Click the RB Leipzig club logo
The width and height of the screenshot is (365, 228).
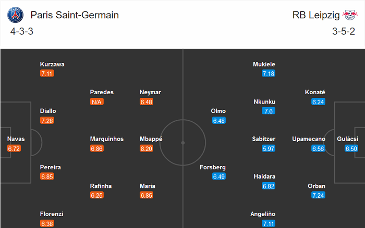(350, 15)
